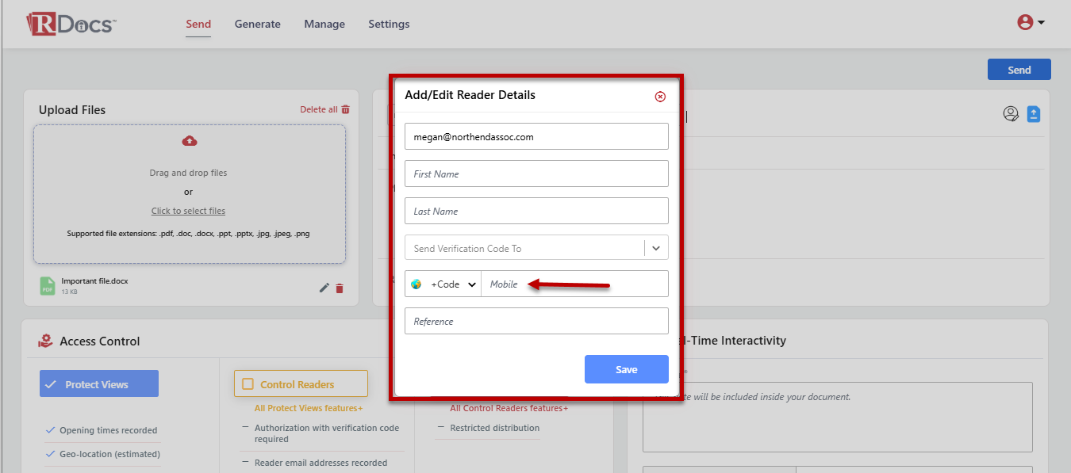Open the Settings tab
This screenshot has height=473, width=1071.
(389, 24)
